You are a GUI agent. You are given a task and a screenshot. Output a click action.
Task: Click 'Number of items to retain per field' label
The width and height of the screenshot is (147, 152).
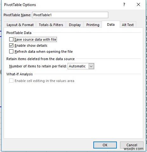pos(38,66)
